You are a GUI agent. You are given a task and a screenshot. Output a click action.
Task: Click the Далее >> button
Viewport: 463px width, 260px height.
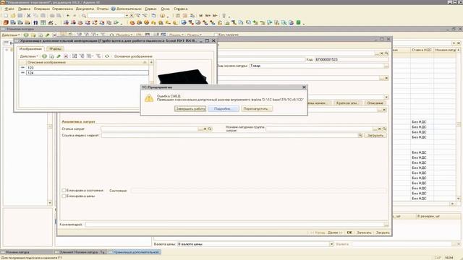[x=335, y=233]
